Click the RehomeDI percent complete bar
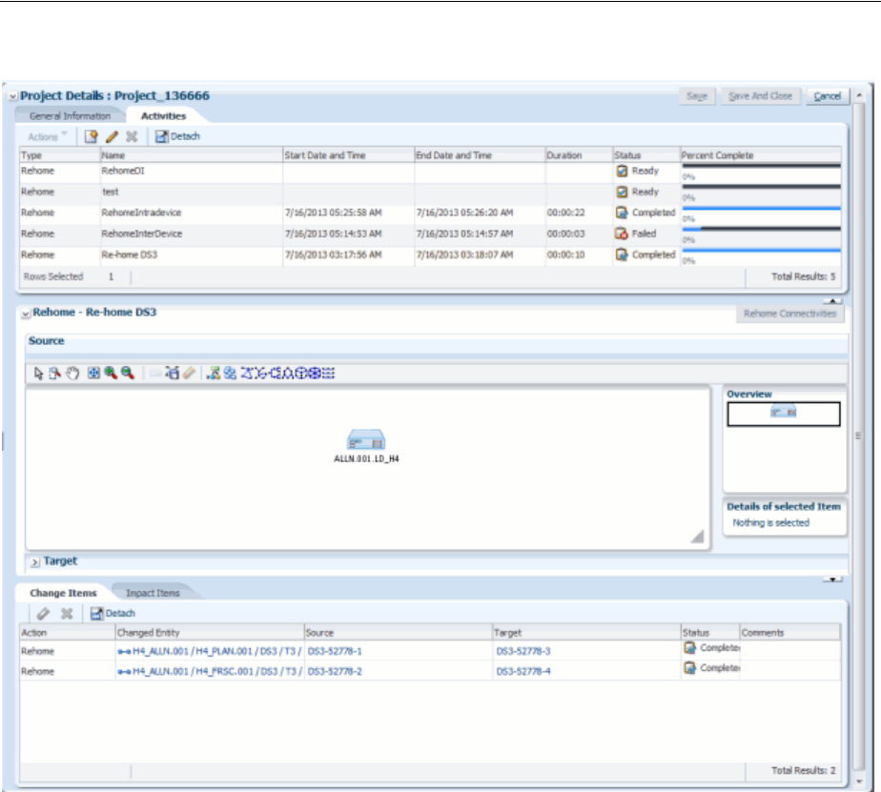The image size is (881, 792). [761, 166]
